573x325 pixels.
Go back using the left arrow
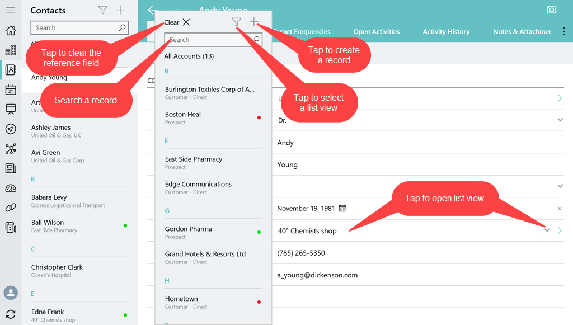coord(152,10)
